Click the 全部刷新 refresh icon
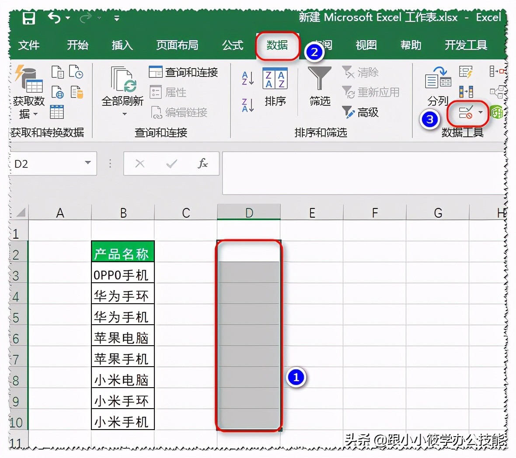The image size is (516, 458). pos(123,79)
